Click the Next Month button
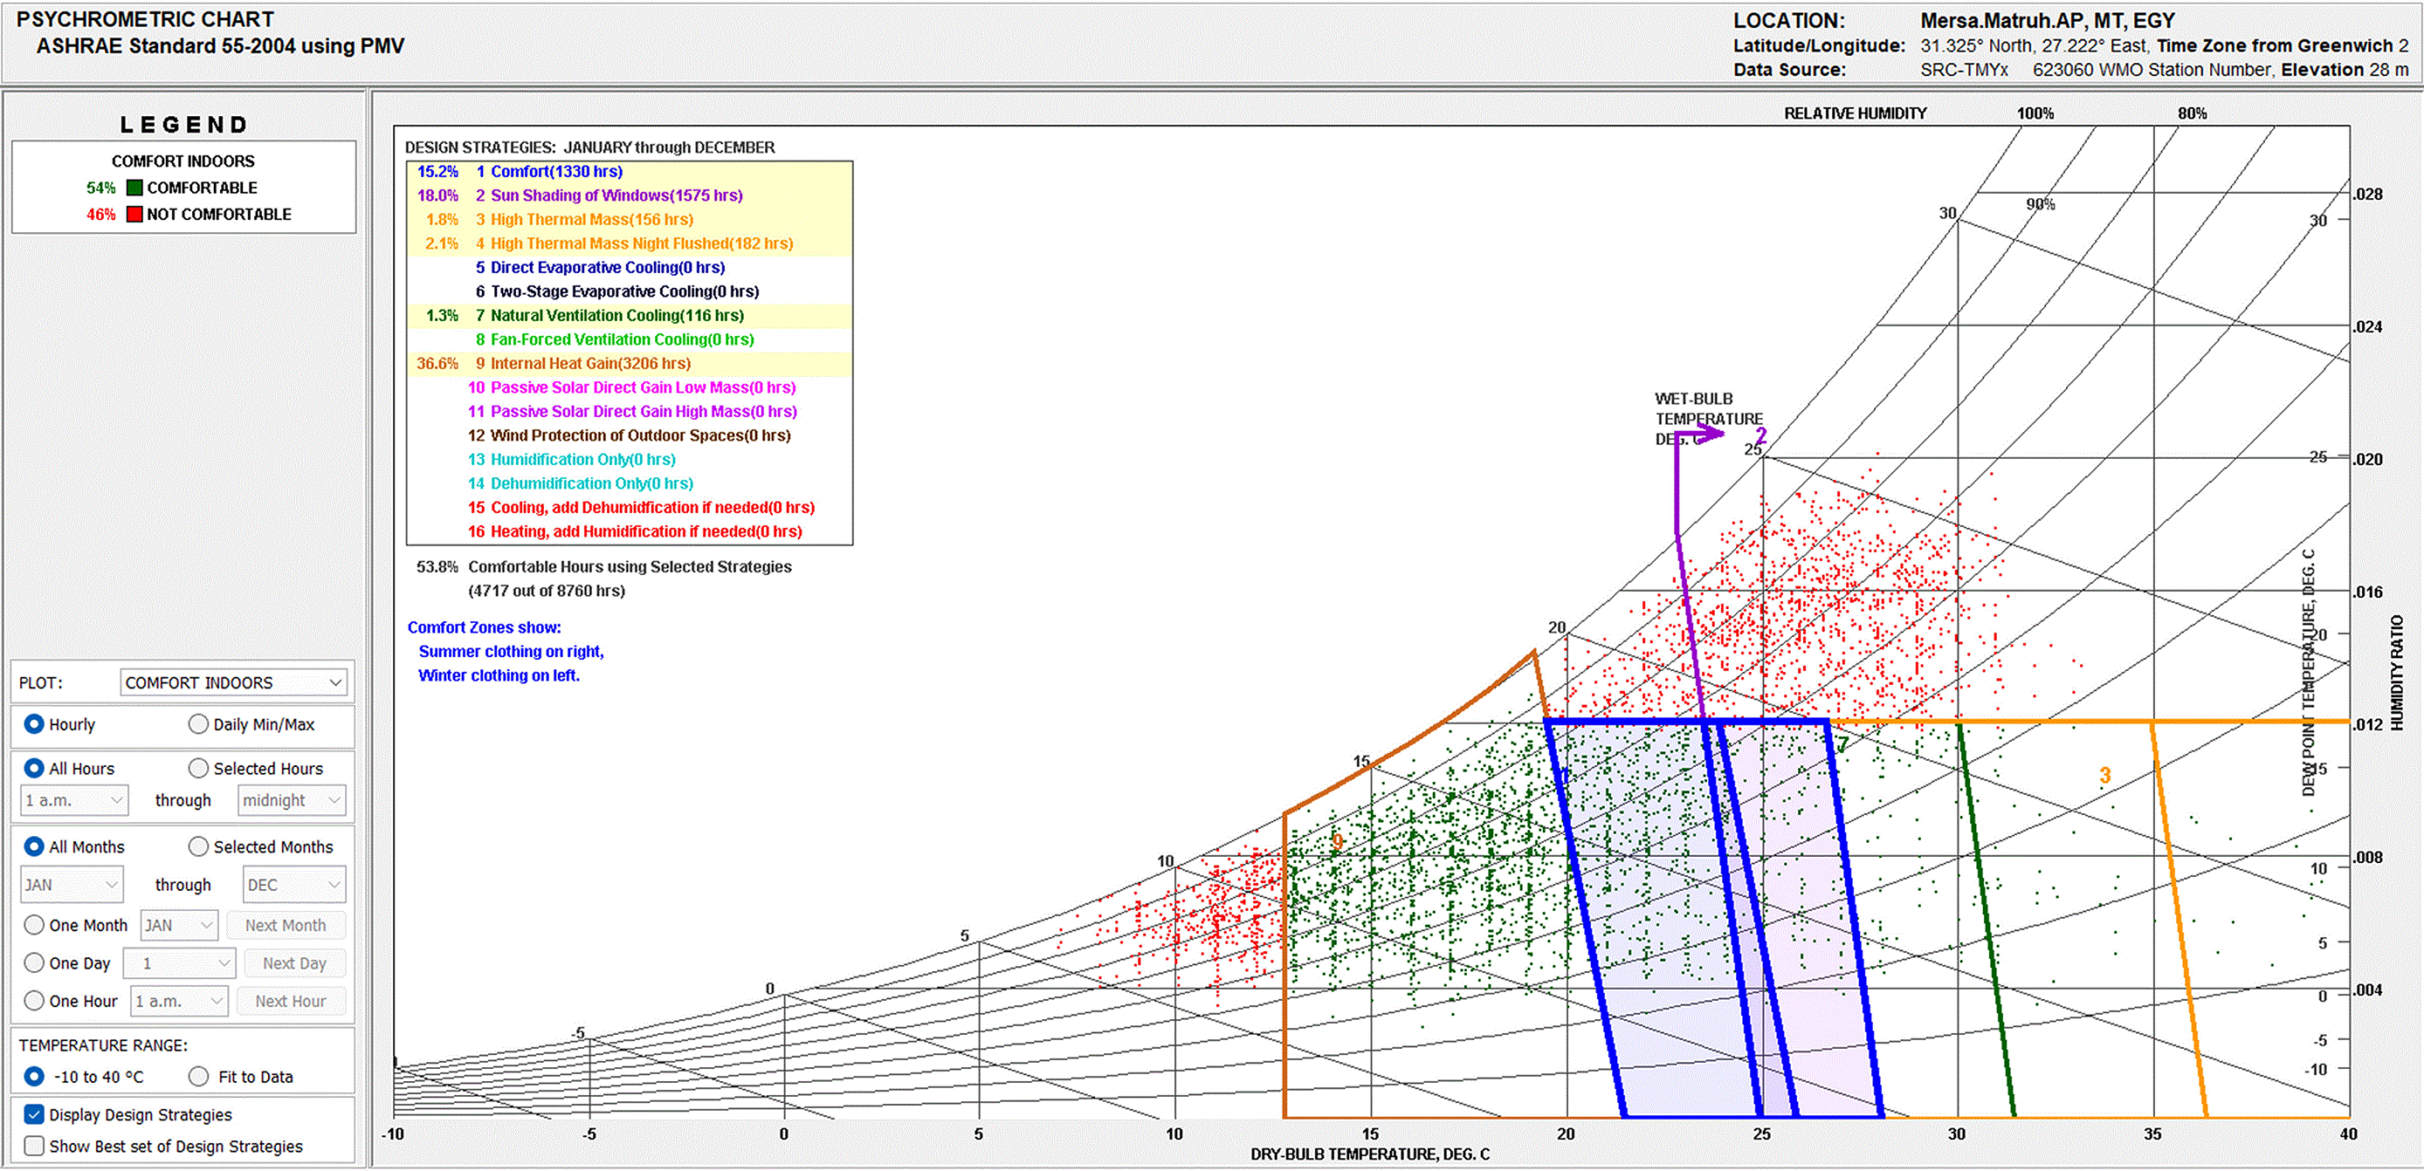Image resolution: width=2424 pixels, height=1171 pixels. click(286, 926)
